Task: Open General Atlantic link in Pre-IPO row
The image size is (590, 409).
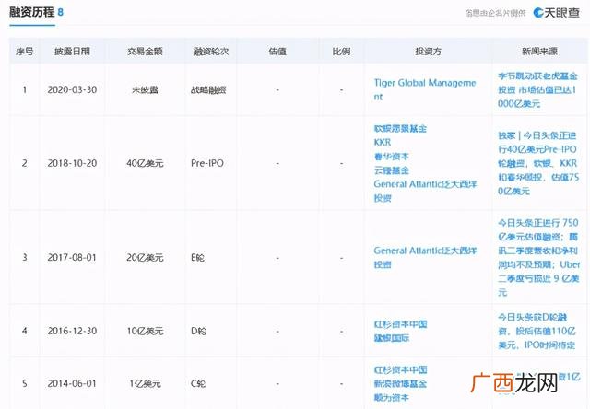Action: 425,191
